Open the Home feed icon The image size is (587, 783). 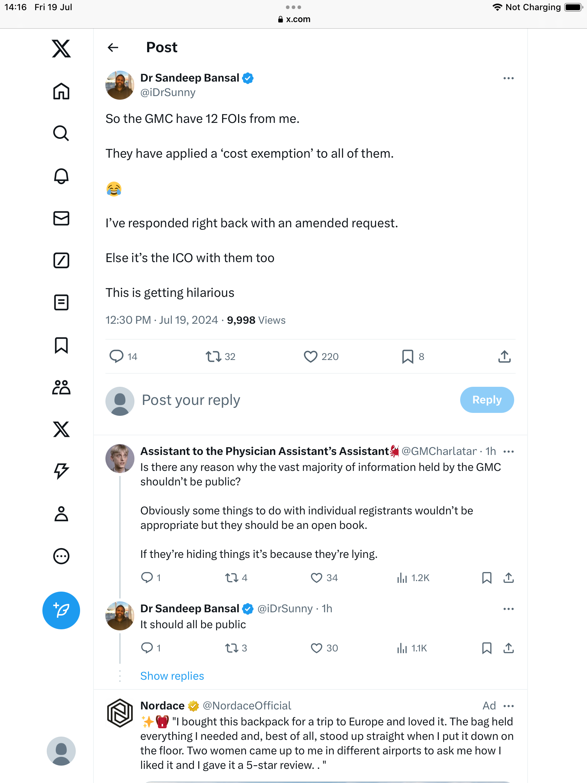tap(61, 91)
